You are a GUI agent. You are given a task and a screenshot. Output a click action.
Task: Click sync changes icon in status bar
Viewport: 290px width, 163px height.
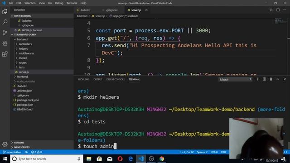26,152
